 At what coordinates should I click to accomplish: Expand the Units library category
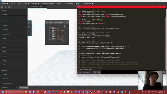(x=4, y=65)
